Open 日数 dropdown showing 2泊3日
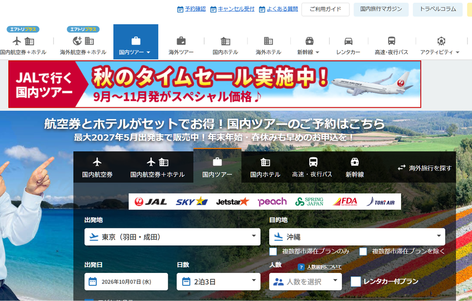This screenshot has height=301, width=472. 218,282
